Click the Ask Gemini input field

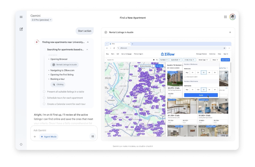point(61,130)
